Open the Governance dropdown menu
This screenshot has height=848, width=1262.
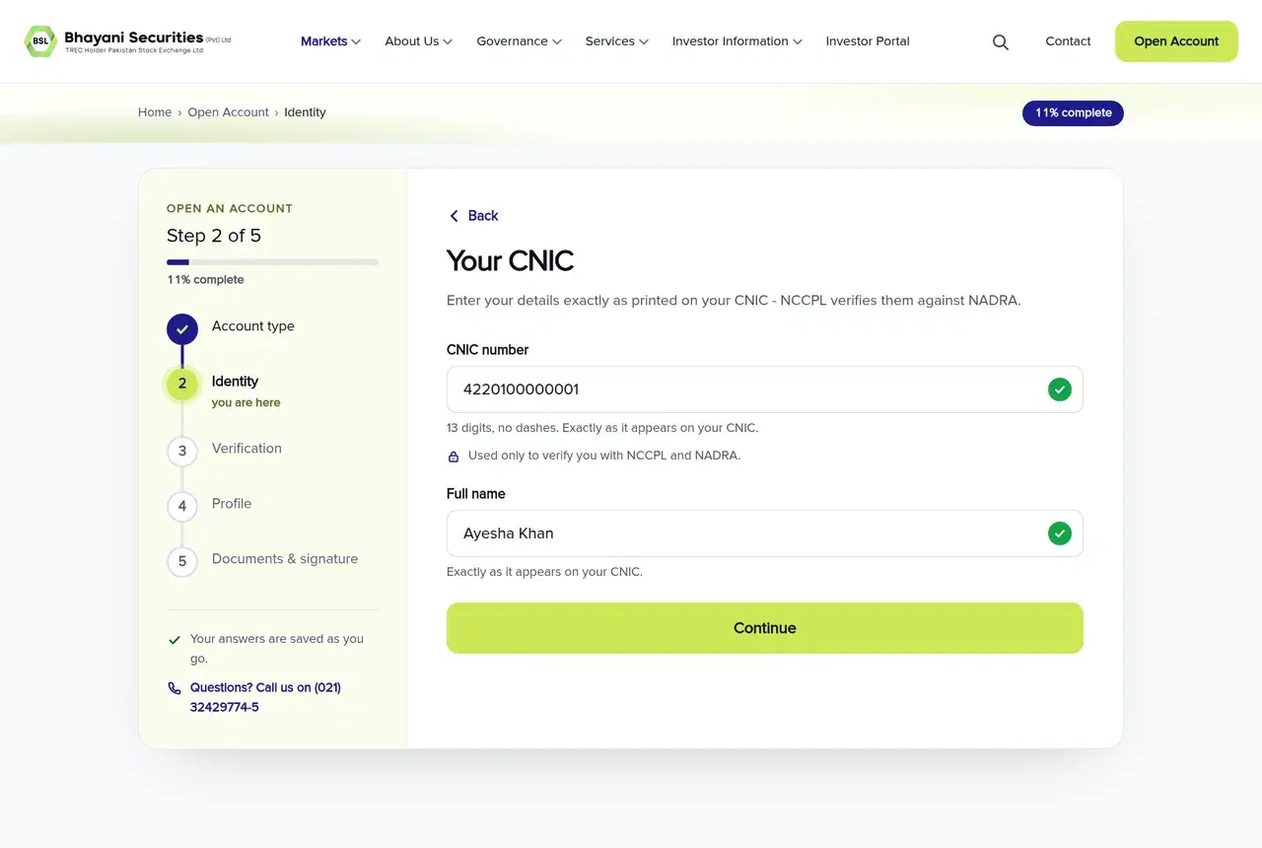(x=519, y=41)
